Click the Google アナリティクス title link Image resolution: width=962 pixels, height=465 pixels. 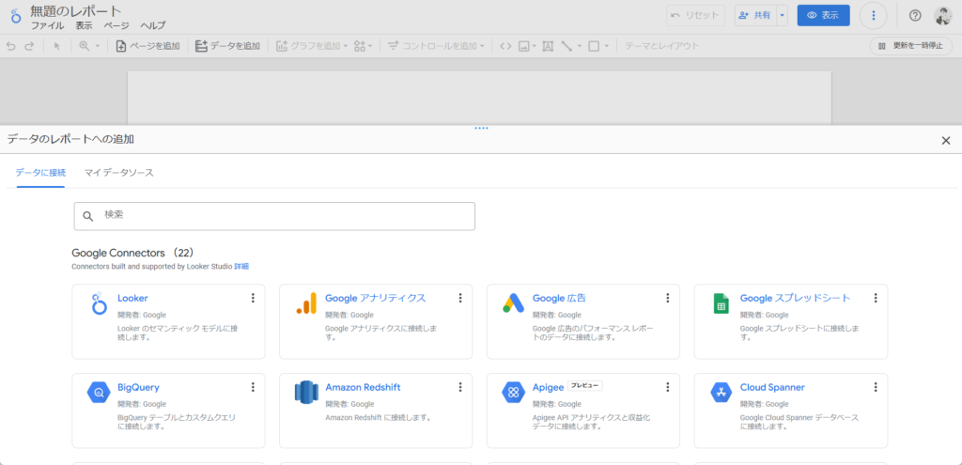(x=376, y=298)
